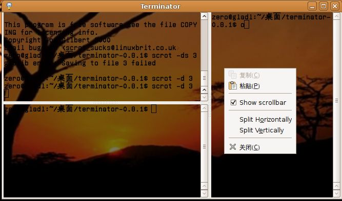
Task: Click the top-left terminal scrollbar down arrow
Action: [x=204, y=97]
